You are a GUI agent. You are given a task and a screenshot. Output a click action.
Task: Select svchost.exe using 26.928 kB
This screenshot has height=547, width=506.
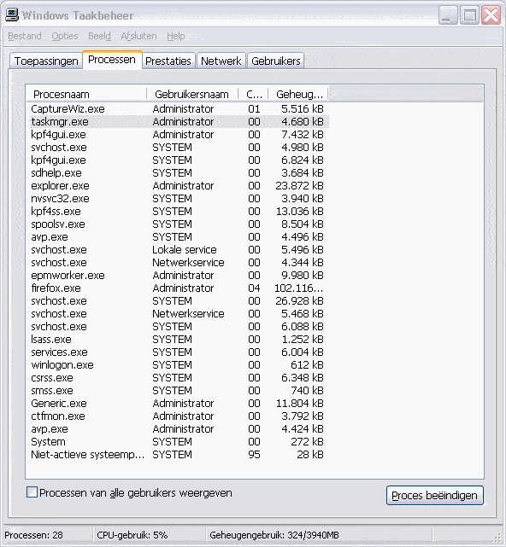click(179, 300)
